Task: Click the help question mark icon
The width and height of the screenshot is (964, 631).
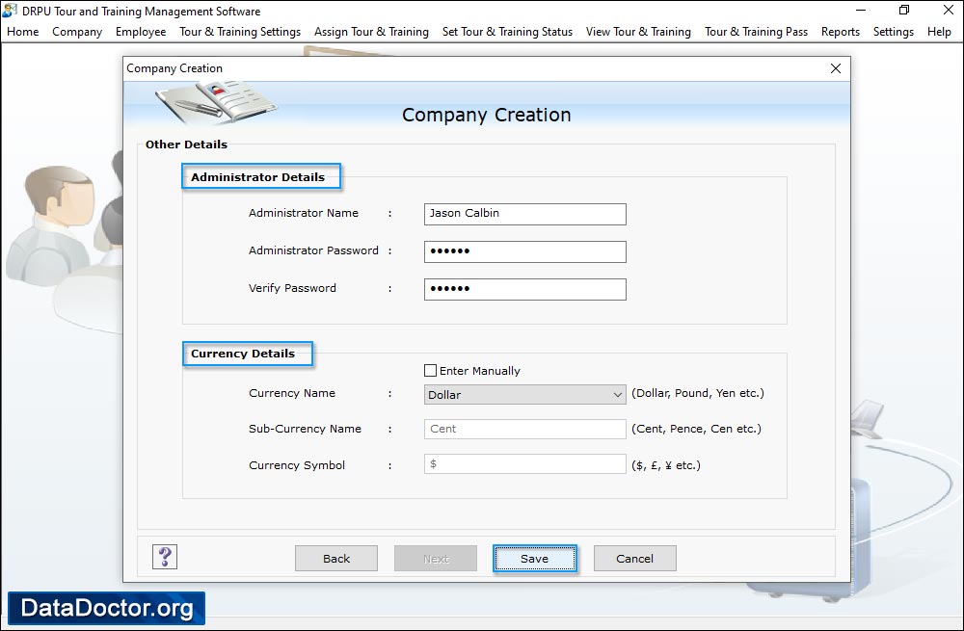Action: [x=165, y=557]
